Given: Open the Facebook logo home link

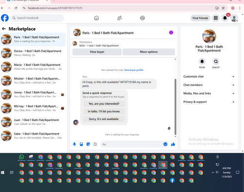Looking at the screenshot, I should click(x=5, y=18).
